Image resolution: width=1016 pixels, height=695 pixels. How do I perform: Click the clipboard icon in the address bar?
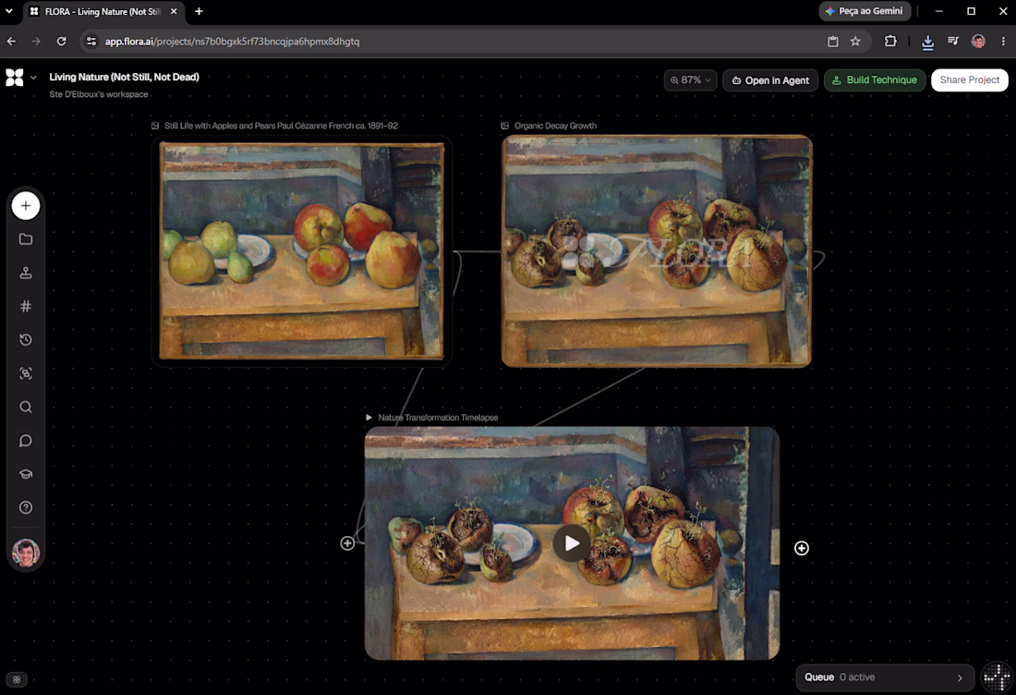click(x=832, y=42)
